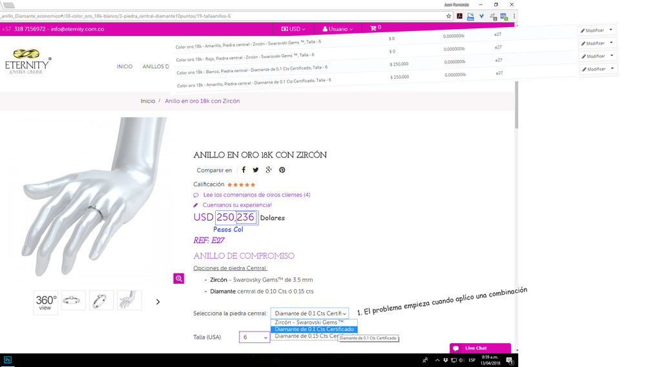
Task: Click the blue New-badge extension icon
Action: (x=470, y=17)
